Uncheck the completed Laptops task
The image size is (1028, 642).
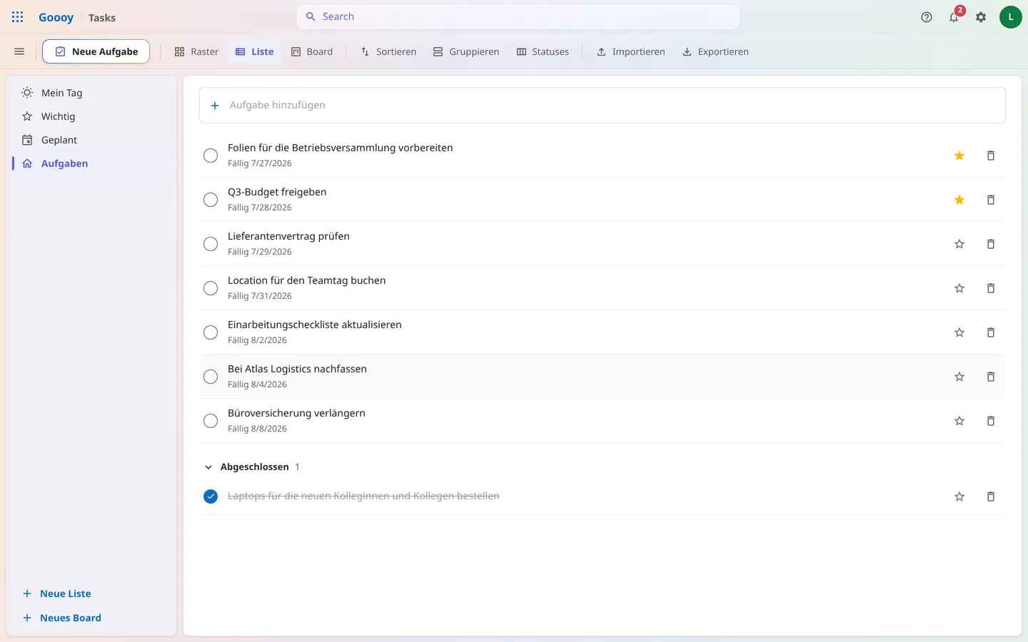tap(211, 496)
